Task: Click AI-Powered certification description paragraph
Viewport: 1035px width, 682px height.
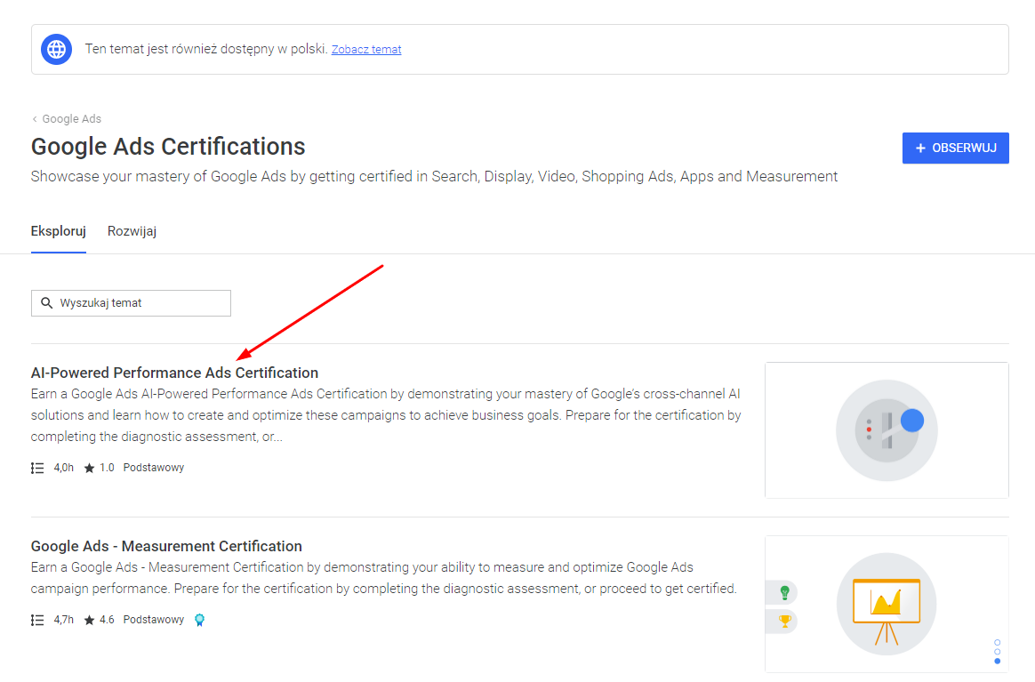Action: [386, 415]
